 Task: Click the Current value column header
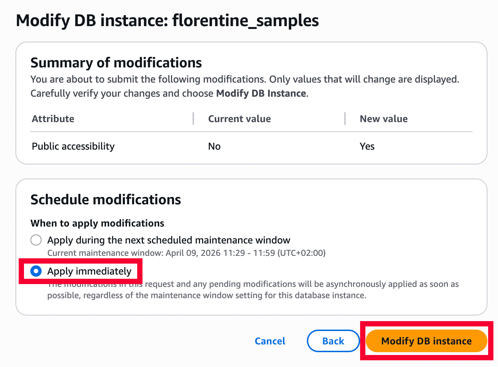[239, 119]
